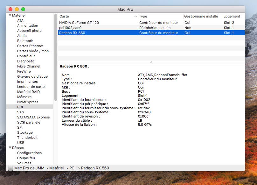257x185 pixels.
Task: Select Fibre Channel in sidebar
Action: [29, 66]
